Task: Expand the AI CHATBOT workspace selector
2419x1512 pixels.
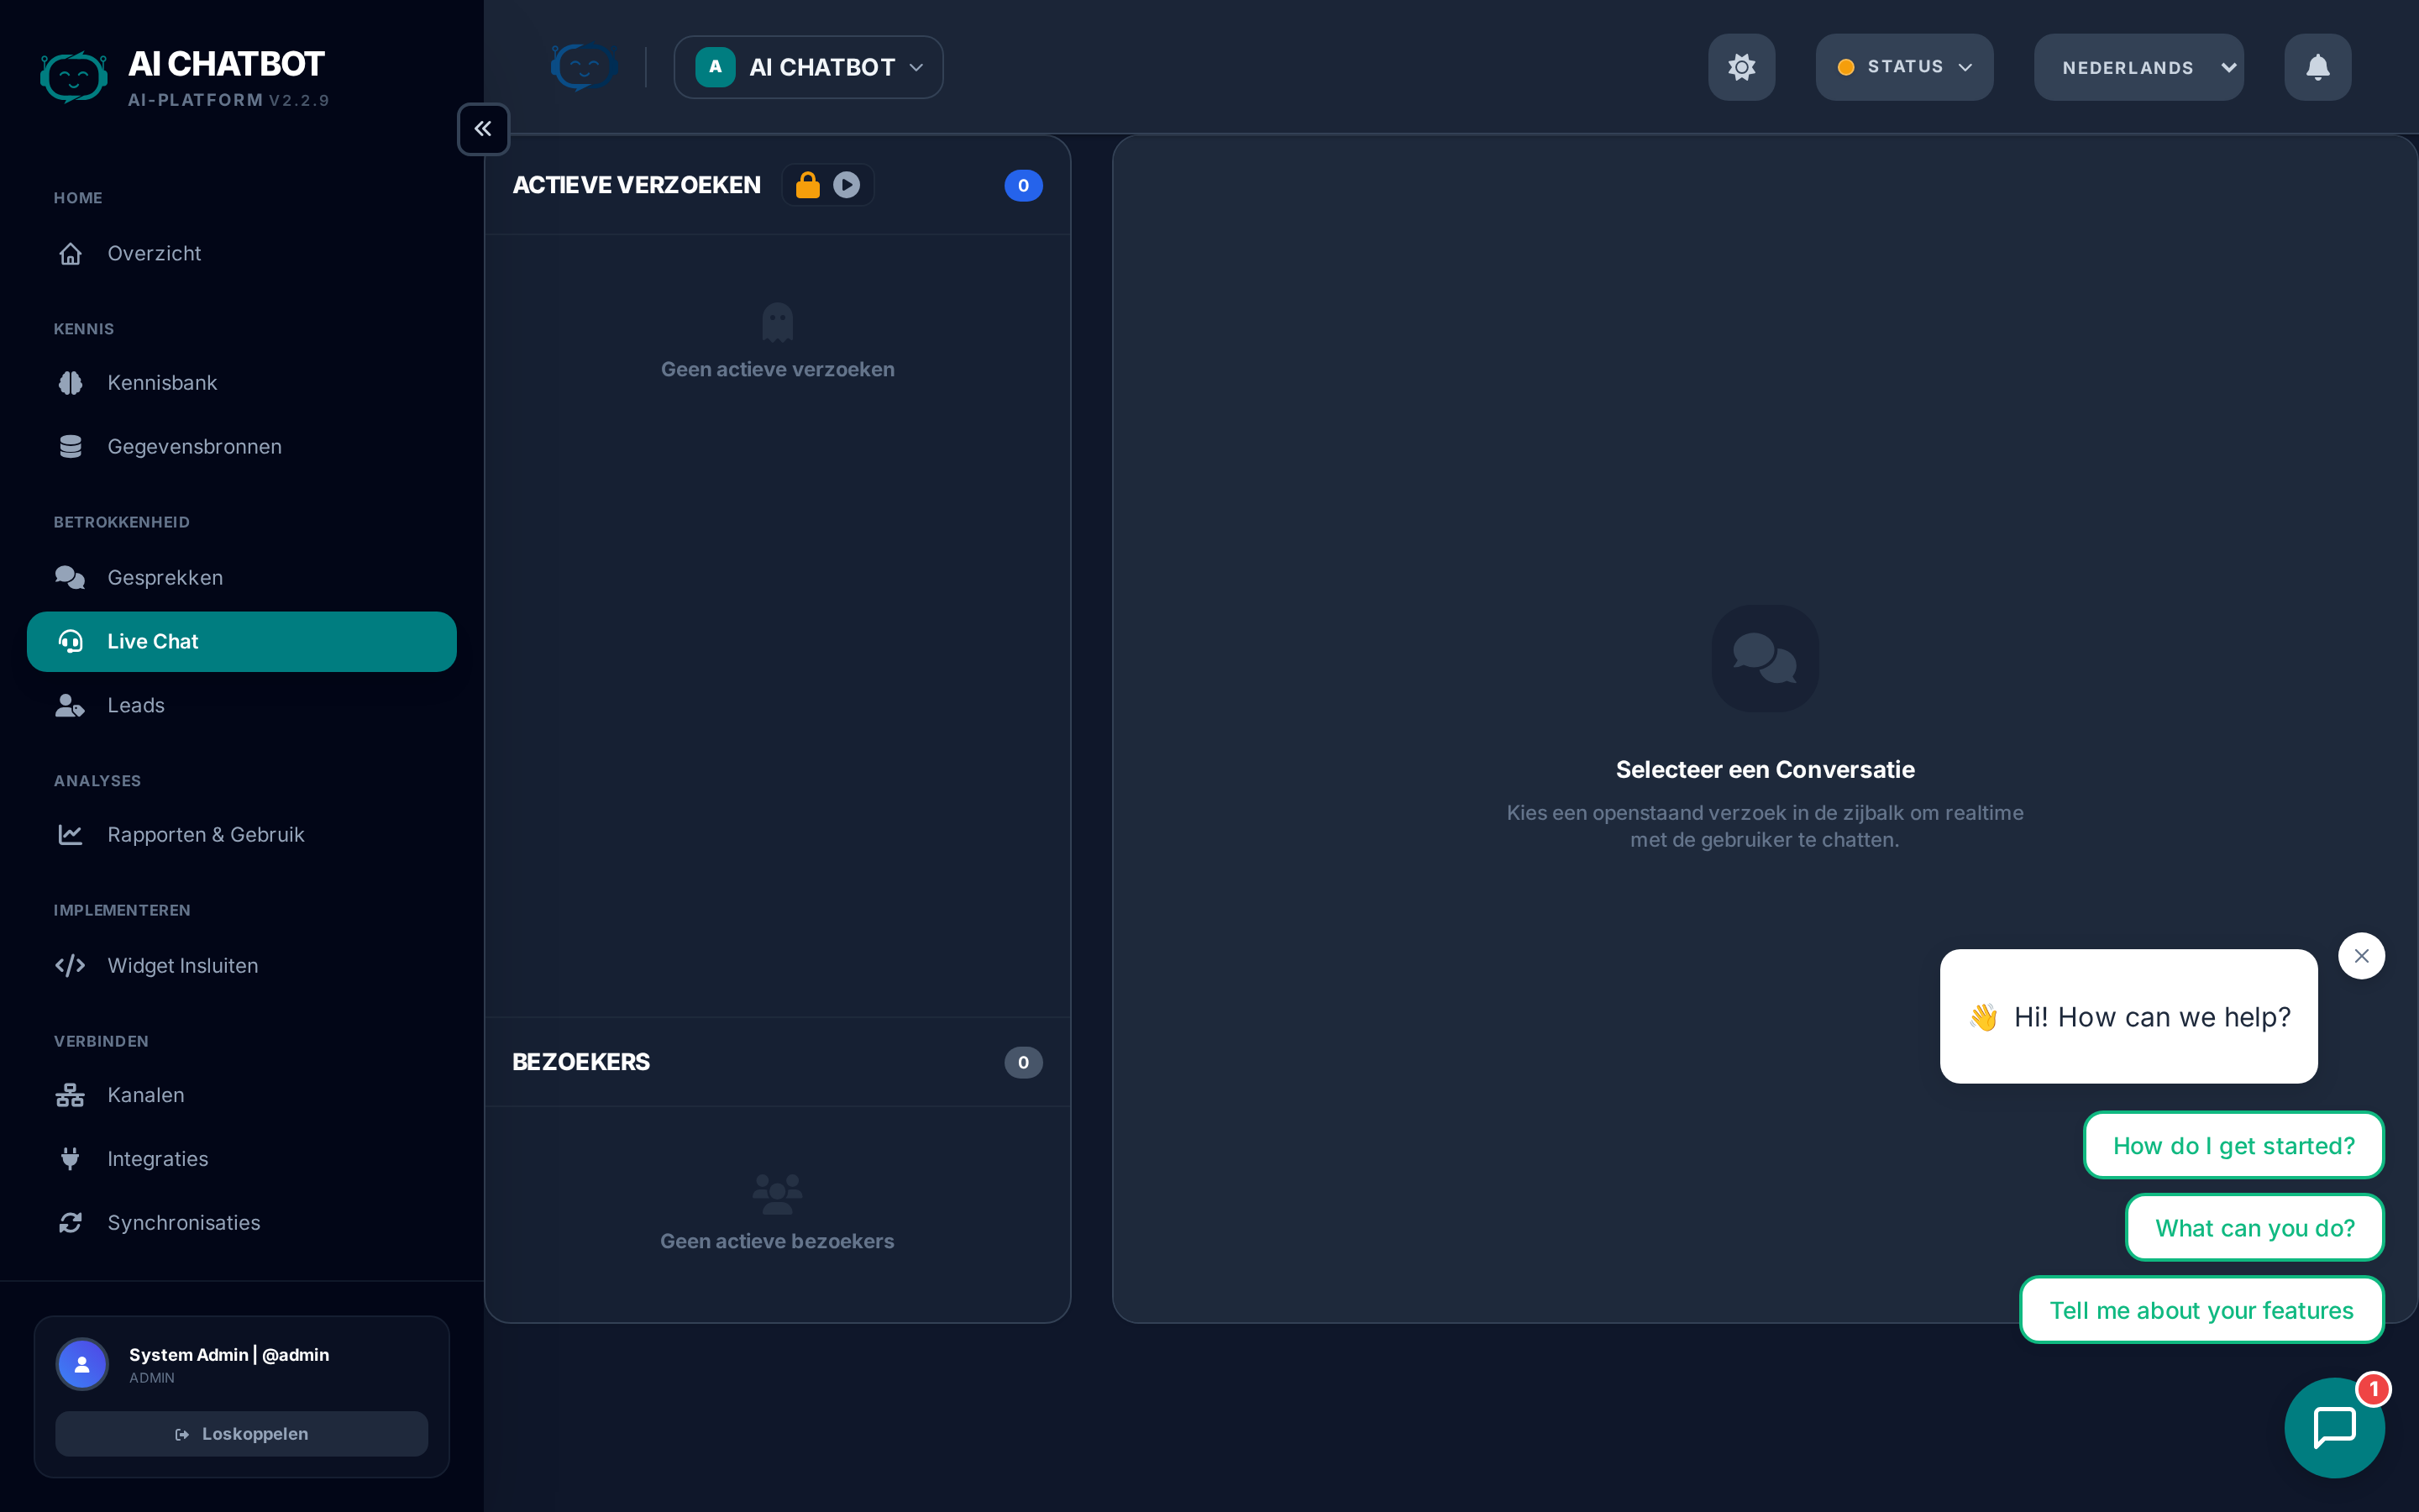Action: (x=808, y=67)
